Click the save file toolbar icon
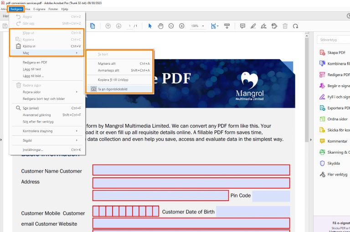 click(x=5, y=26)
